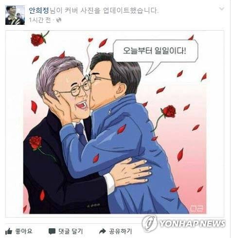
Task: Click the globe public-privacy icon
Action: 59,20
